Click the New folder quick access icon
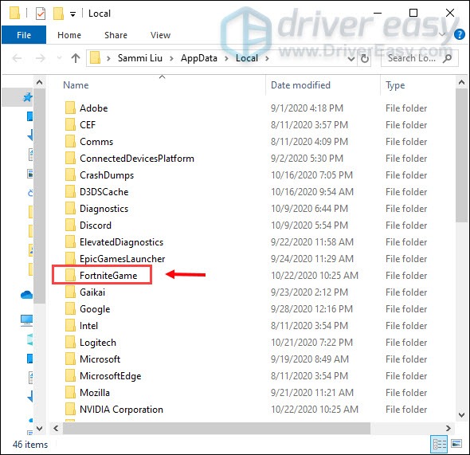This screenshot has height=455, width=470. click(58, 14)
